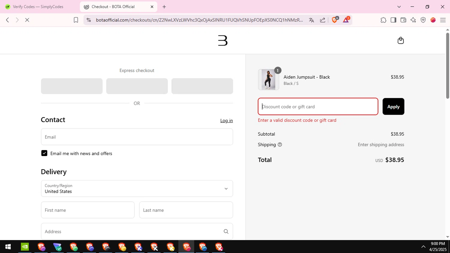Screen dimensions: 450x253
Task: Click the first Express checkout button
Action: point(72,86)
